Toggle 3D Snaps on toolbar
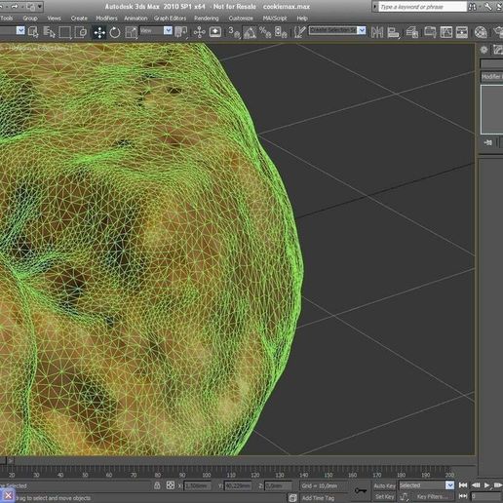 (x=233, y=32)
